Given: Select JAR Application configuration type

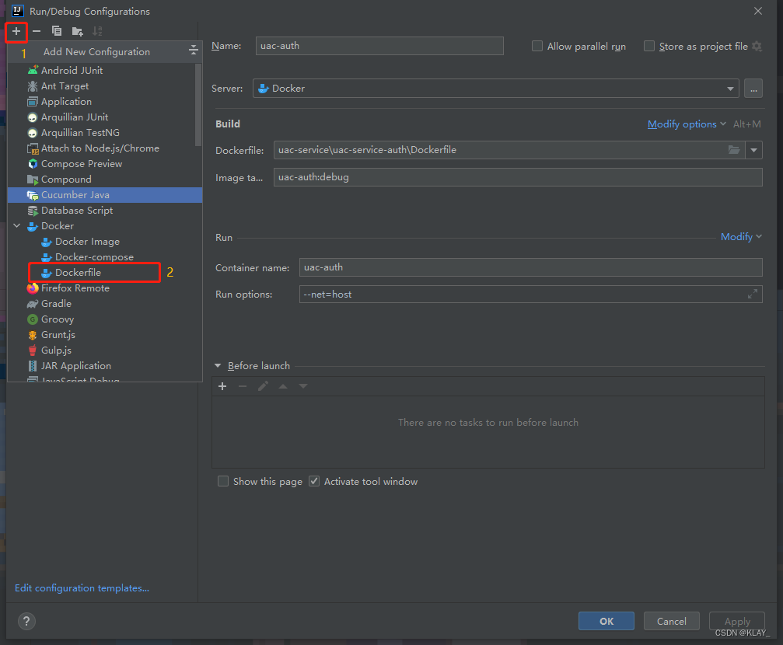Looking at the screenshot, I should 105,366.
